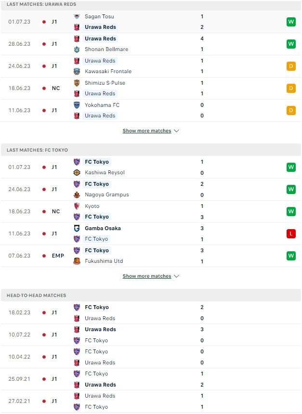
Task: Click the Shimizu S-Pulse team logo
Action: [77, 83]
